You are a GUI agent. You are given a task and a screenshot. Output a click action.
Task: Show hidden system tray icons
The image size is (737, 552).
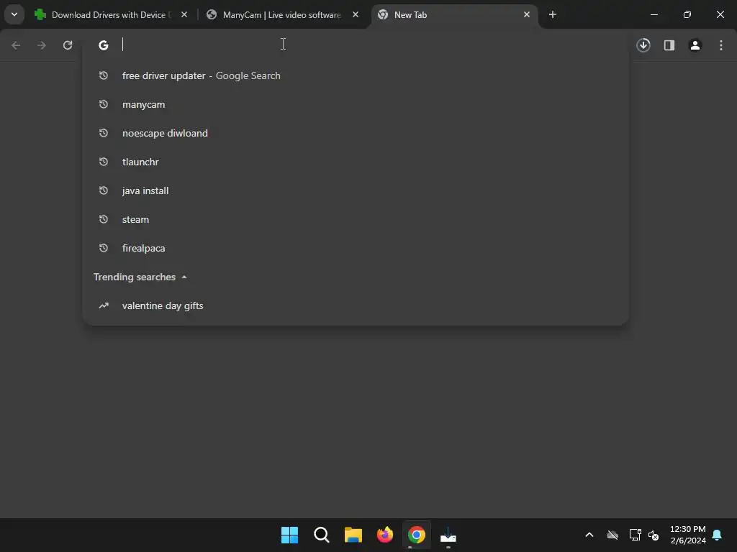pyautogui.click(x=589, y=535)
